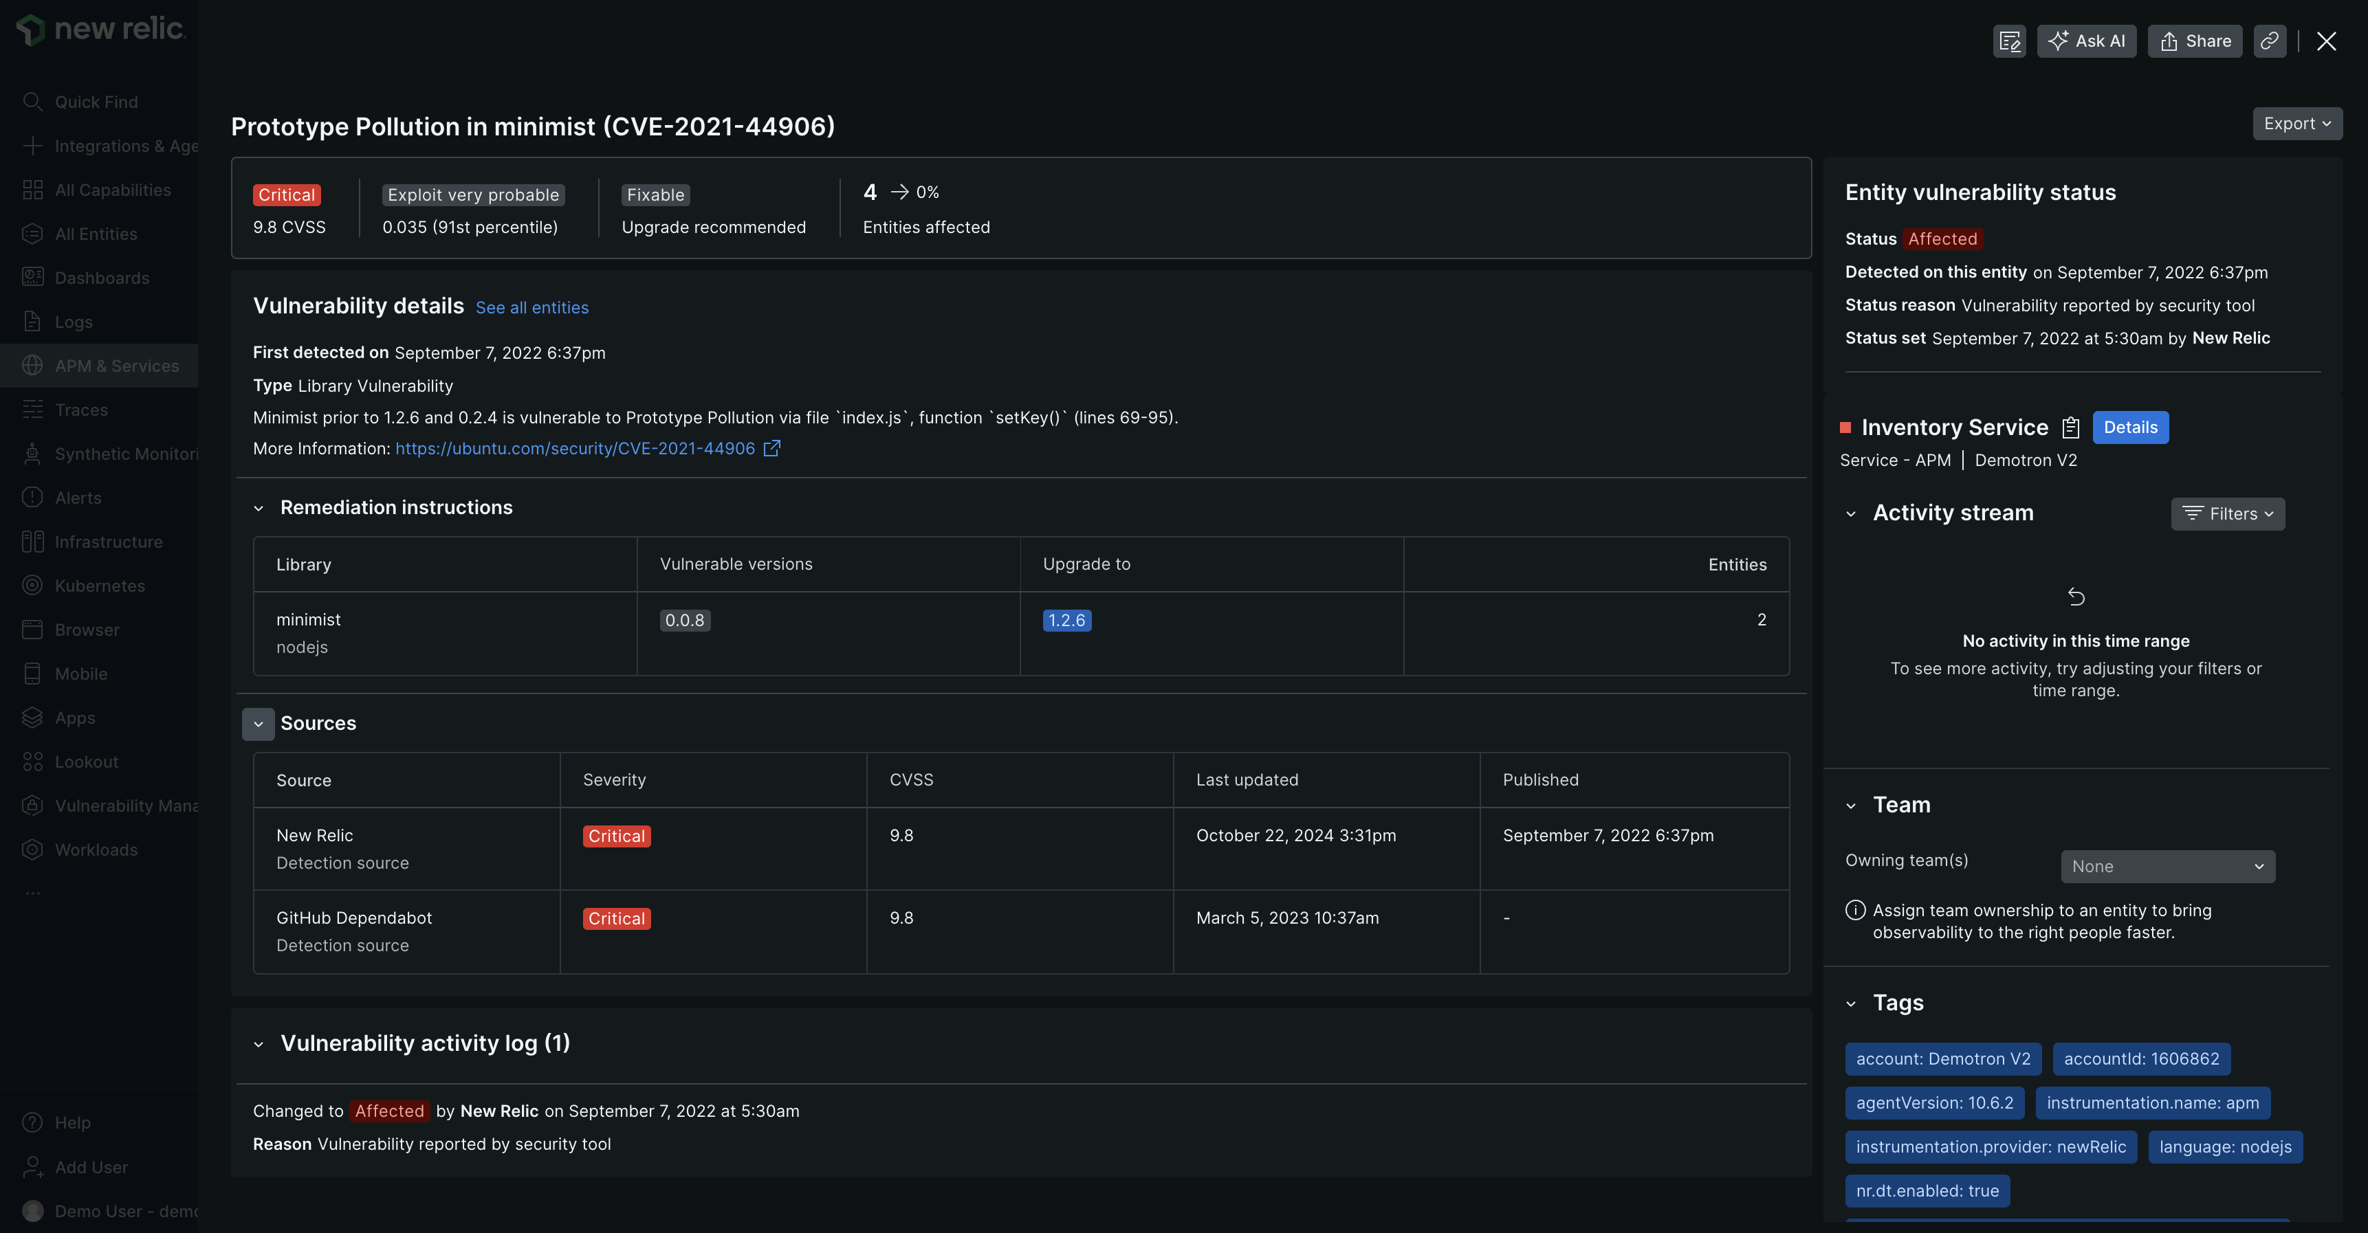Click Demo User avatar
2368x1233 pixels.
[32, 1211]
